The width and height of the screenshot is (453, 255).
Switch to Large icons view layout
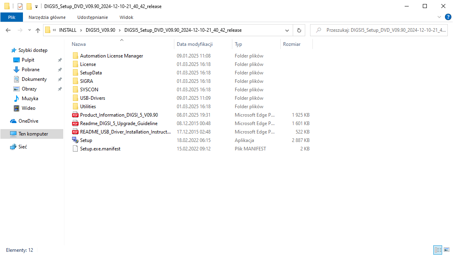(x=447, y=250)
